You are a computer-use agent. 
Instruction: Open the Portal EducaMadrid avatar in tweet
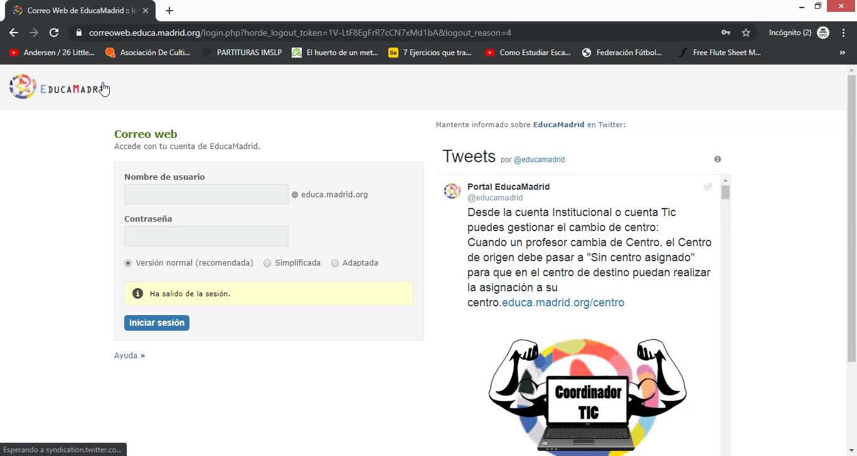coord(452,191)
